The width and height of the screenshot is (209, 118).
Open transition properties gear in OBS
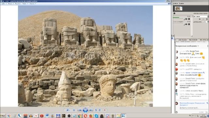click(207, 19)
